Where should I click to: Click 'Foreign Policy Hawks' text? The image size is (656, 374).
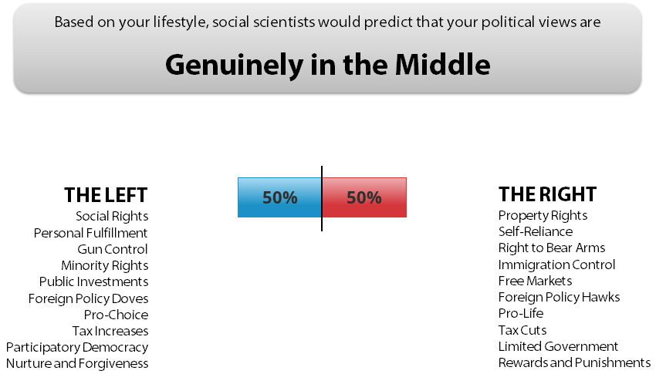[x=559, y=297]
